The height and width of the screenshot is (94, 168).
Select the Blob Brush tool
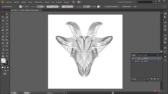(x=3, y=30)
